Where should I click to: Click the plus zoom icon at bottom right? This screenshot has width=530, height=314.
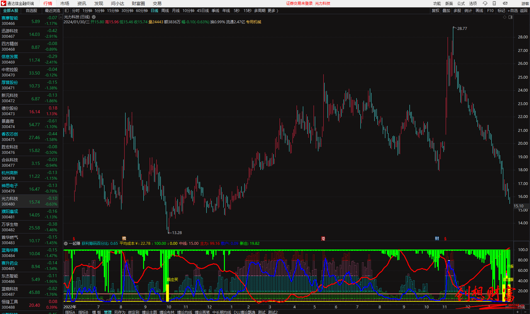(x=518, y=312)
